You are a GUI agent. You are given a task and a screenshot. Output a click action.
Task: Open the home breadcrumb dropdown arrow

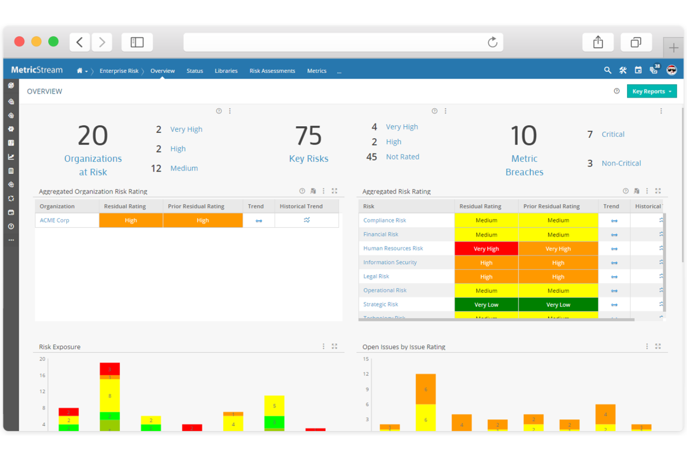pos(86,71)
